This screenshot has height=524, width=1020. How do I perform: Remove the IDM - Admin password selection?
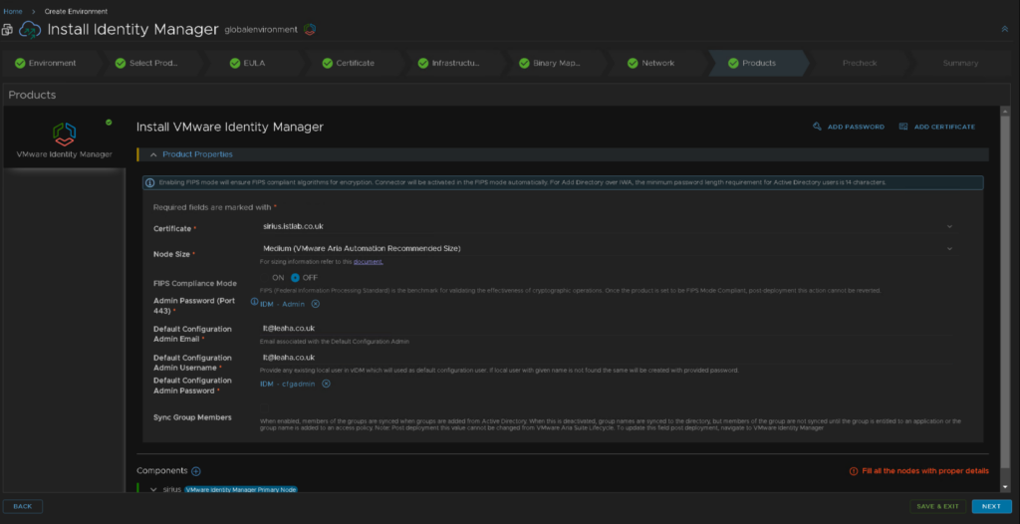point(316,304)
